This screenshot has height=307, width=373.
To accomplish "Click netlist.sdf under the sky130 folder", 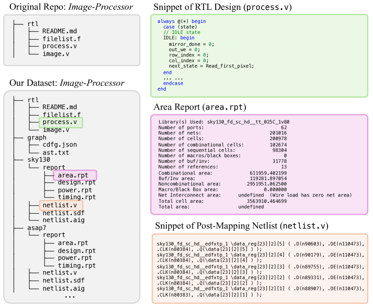I will coord(63,213).
